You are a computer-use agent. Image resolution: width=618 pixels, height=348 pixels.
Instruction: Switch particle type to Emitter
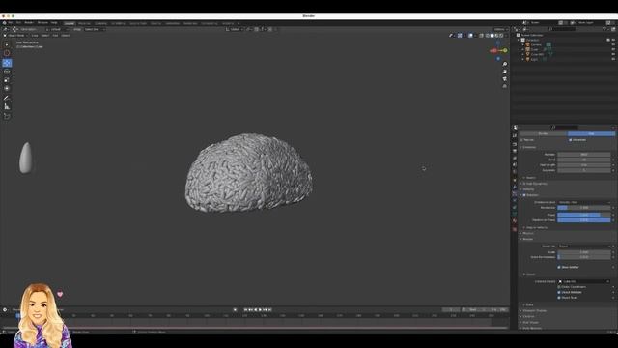(544, 134)
